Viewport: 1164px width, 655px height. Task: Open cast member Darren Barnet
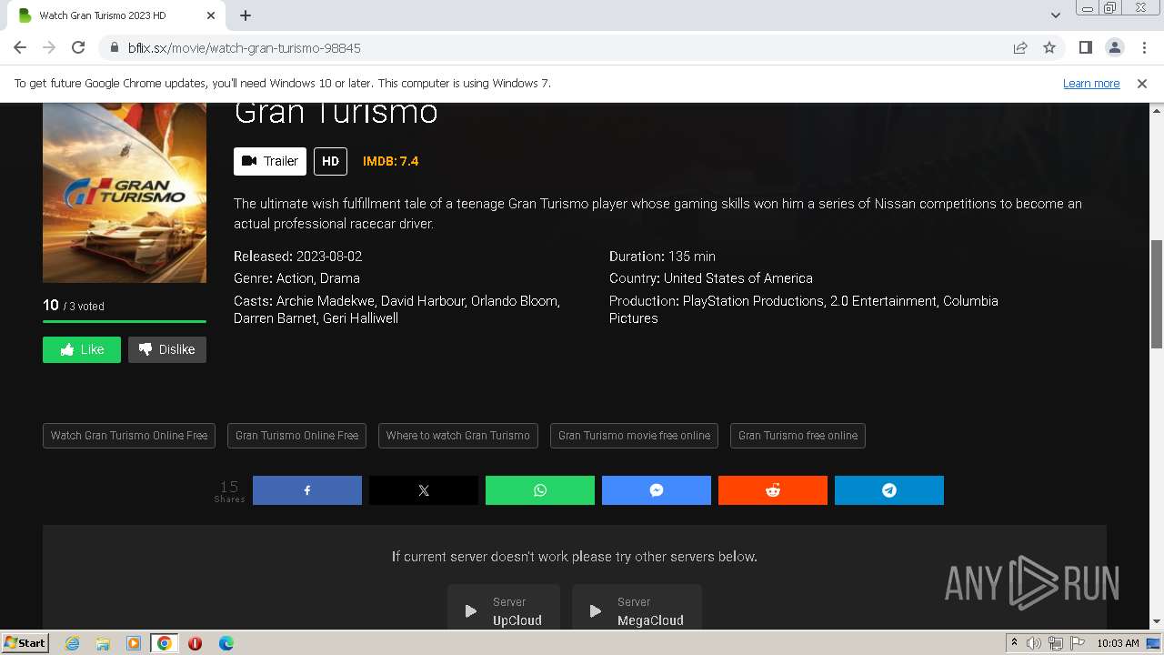(x=274, y=318)
